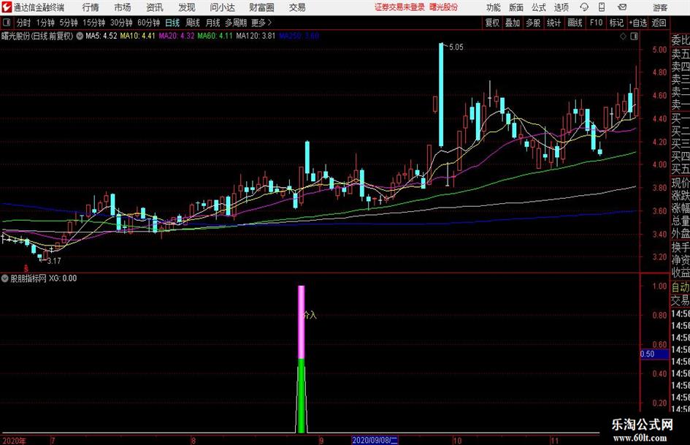Switch to the 月线 monthly tab
The image size is (690, 445).
[212, 23]
